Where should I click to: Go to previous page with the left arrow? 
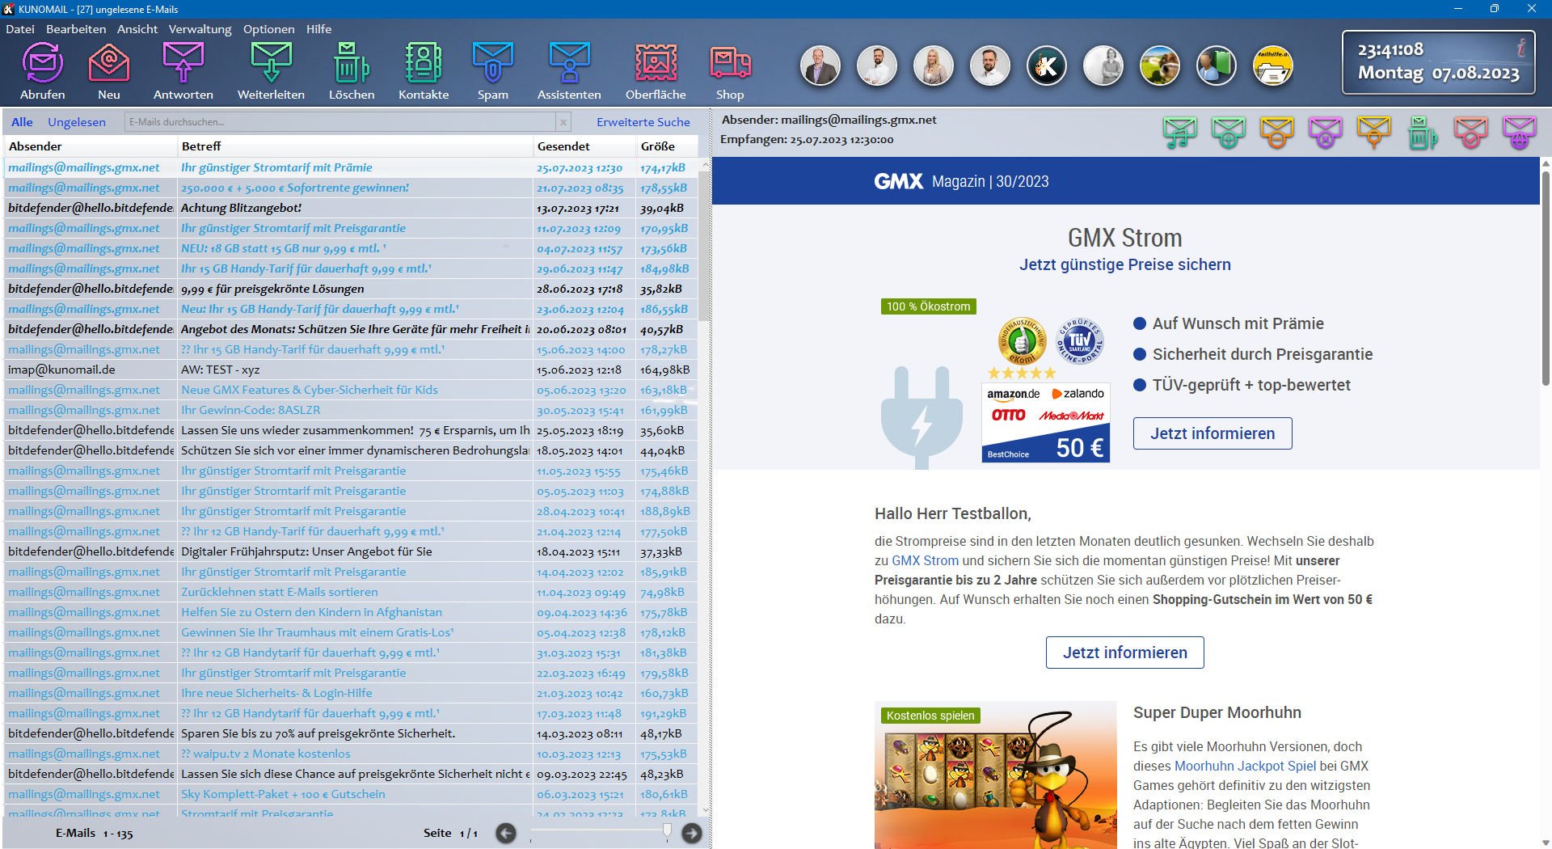506,834
